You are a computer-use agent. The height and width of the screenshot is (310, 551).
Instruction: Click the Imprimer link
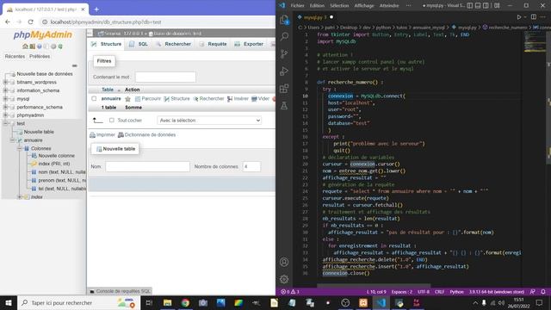(102, 135)
